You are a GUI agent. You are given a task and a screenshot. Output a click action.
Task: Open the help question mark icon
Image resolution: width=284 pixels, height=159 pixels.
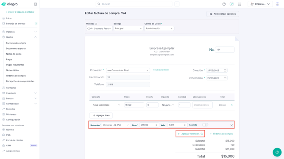(224, 4)
